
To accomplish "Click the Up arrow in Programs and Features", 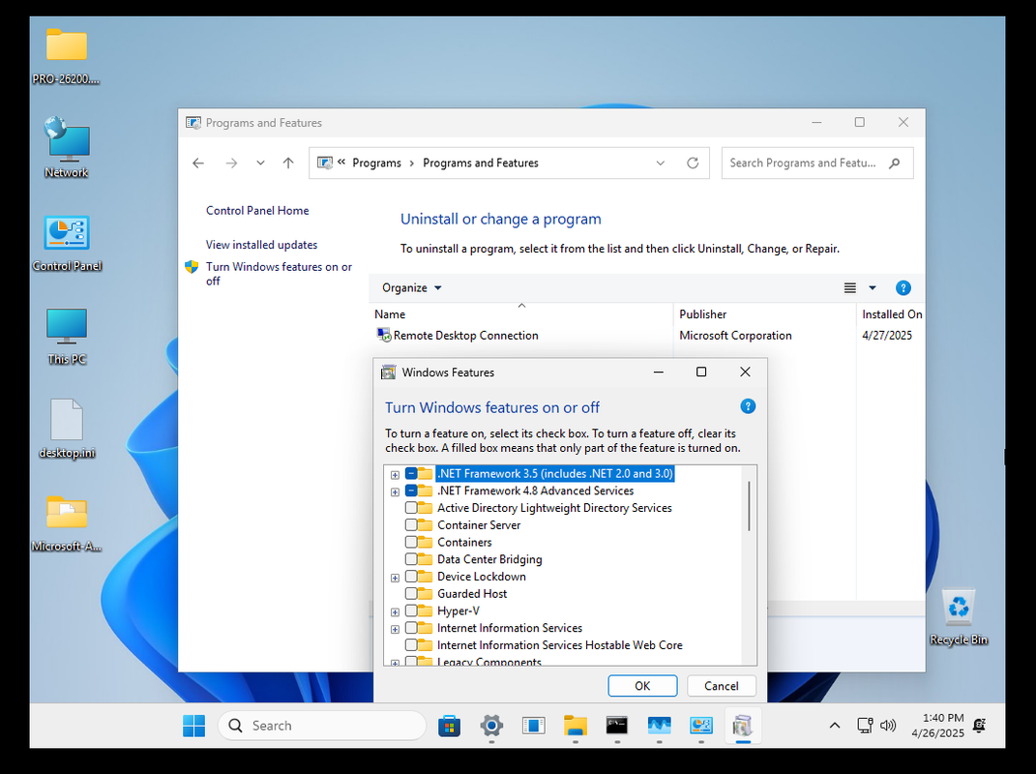I will (x=288, y=164).
